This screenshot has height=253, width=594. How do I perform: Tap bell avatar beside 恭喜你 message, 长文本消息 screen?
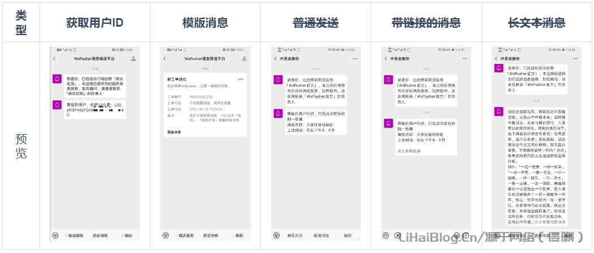point(499,68)
